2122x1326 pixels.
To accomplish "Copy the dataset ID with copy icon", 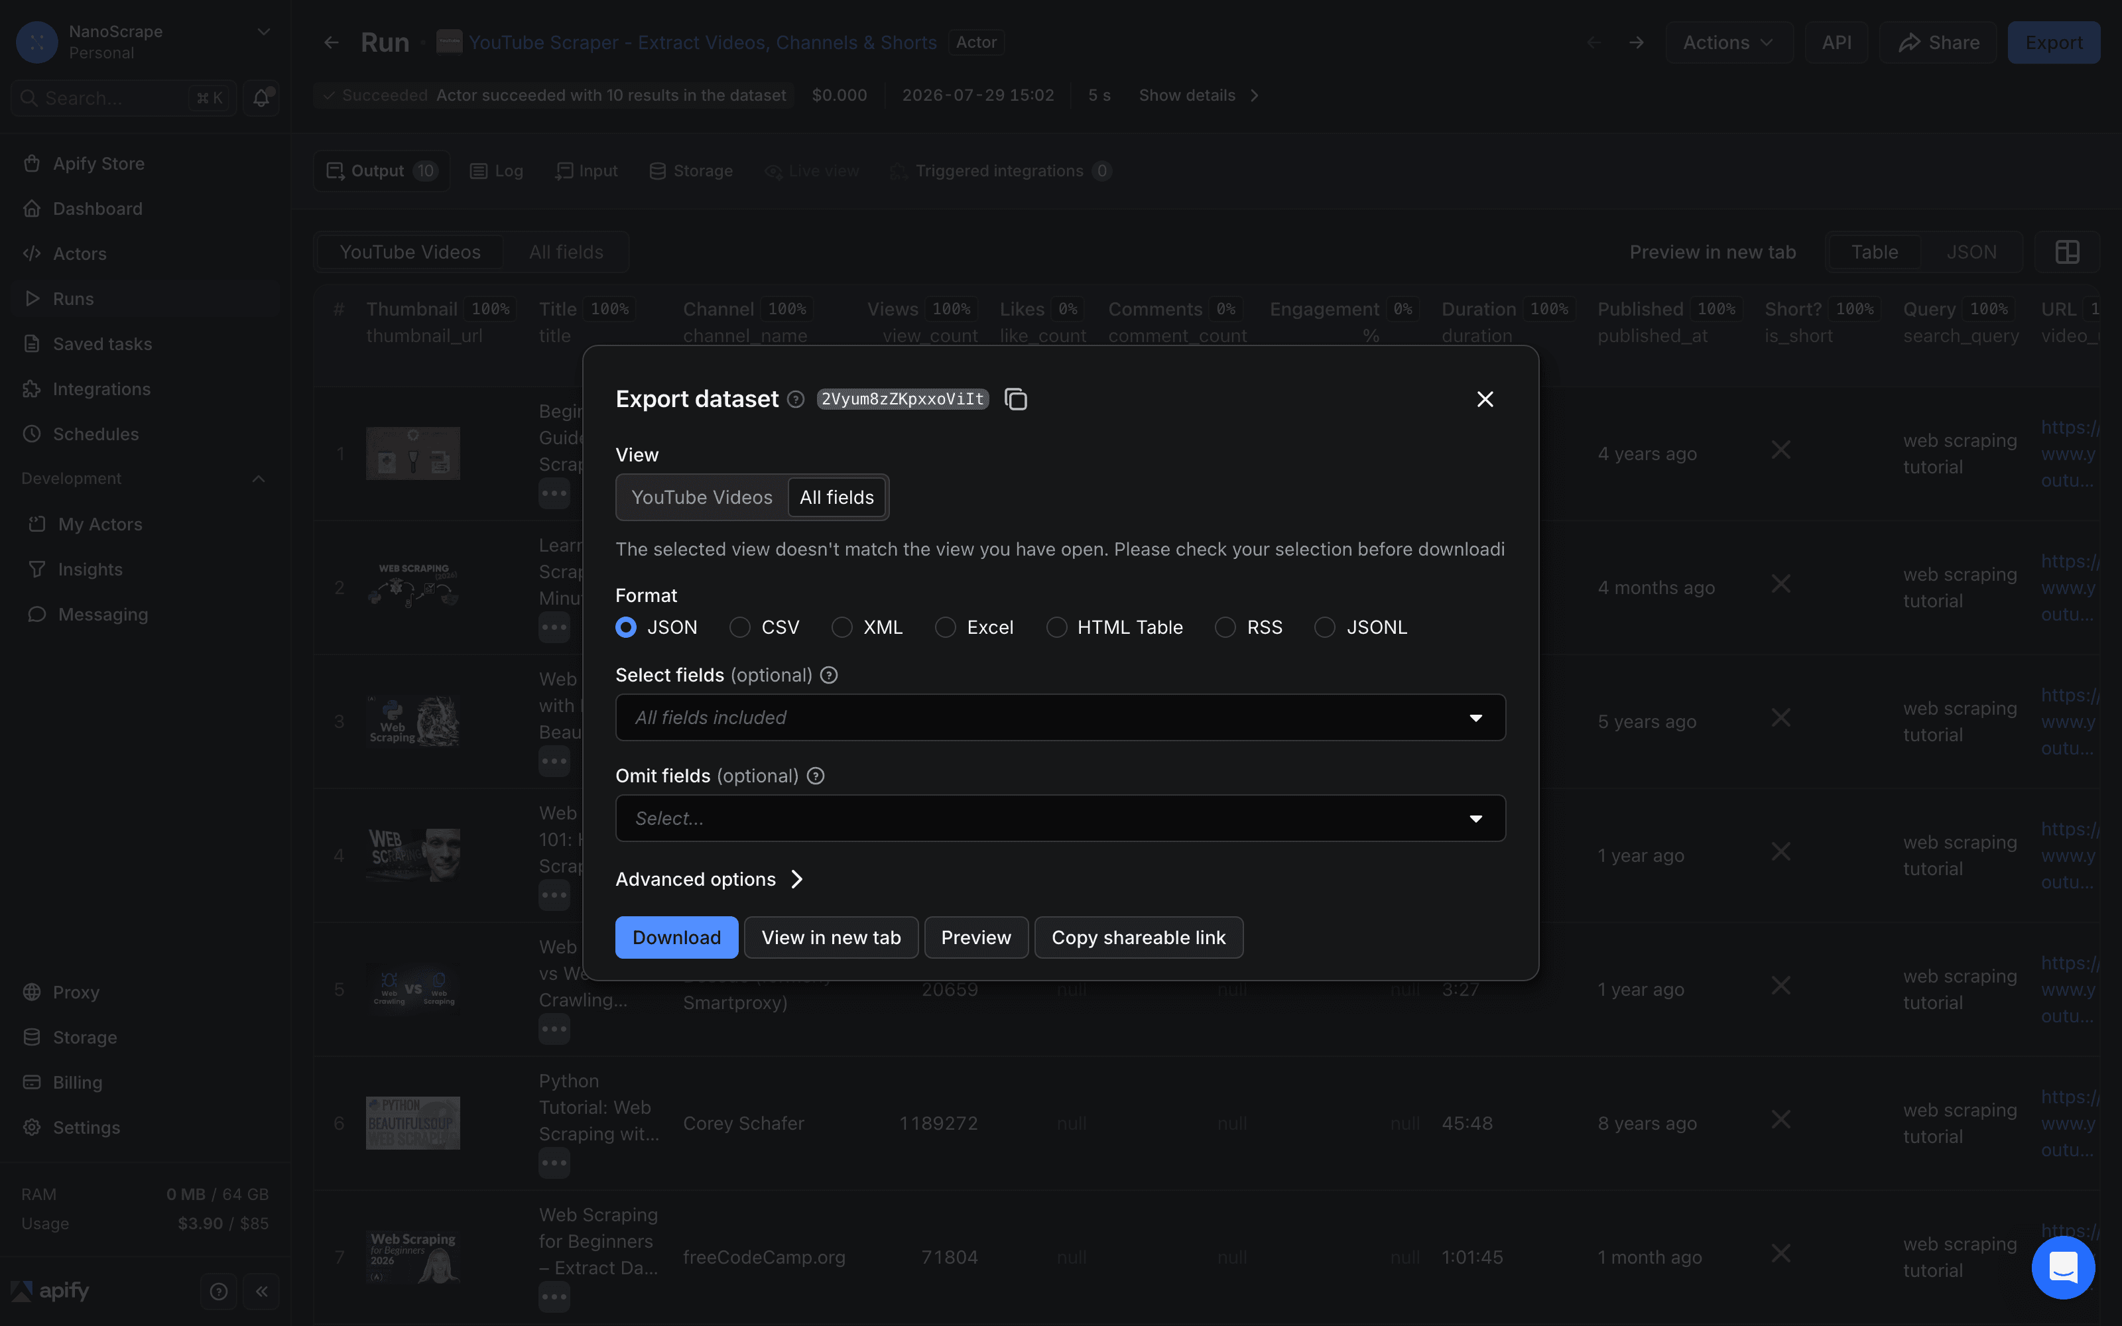I will click(x=1015, y=399).
